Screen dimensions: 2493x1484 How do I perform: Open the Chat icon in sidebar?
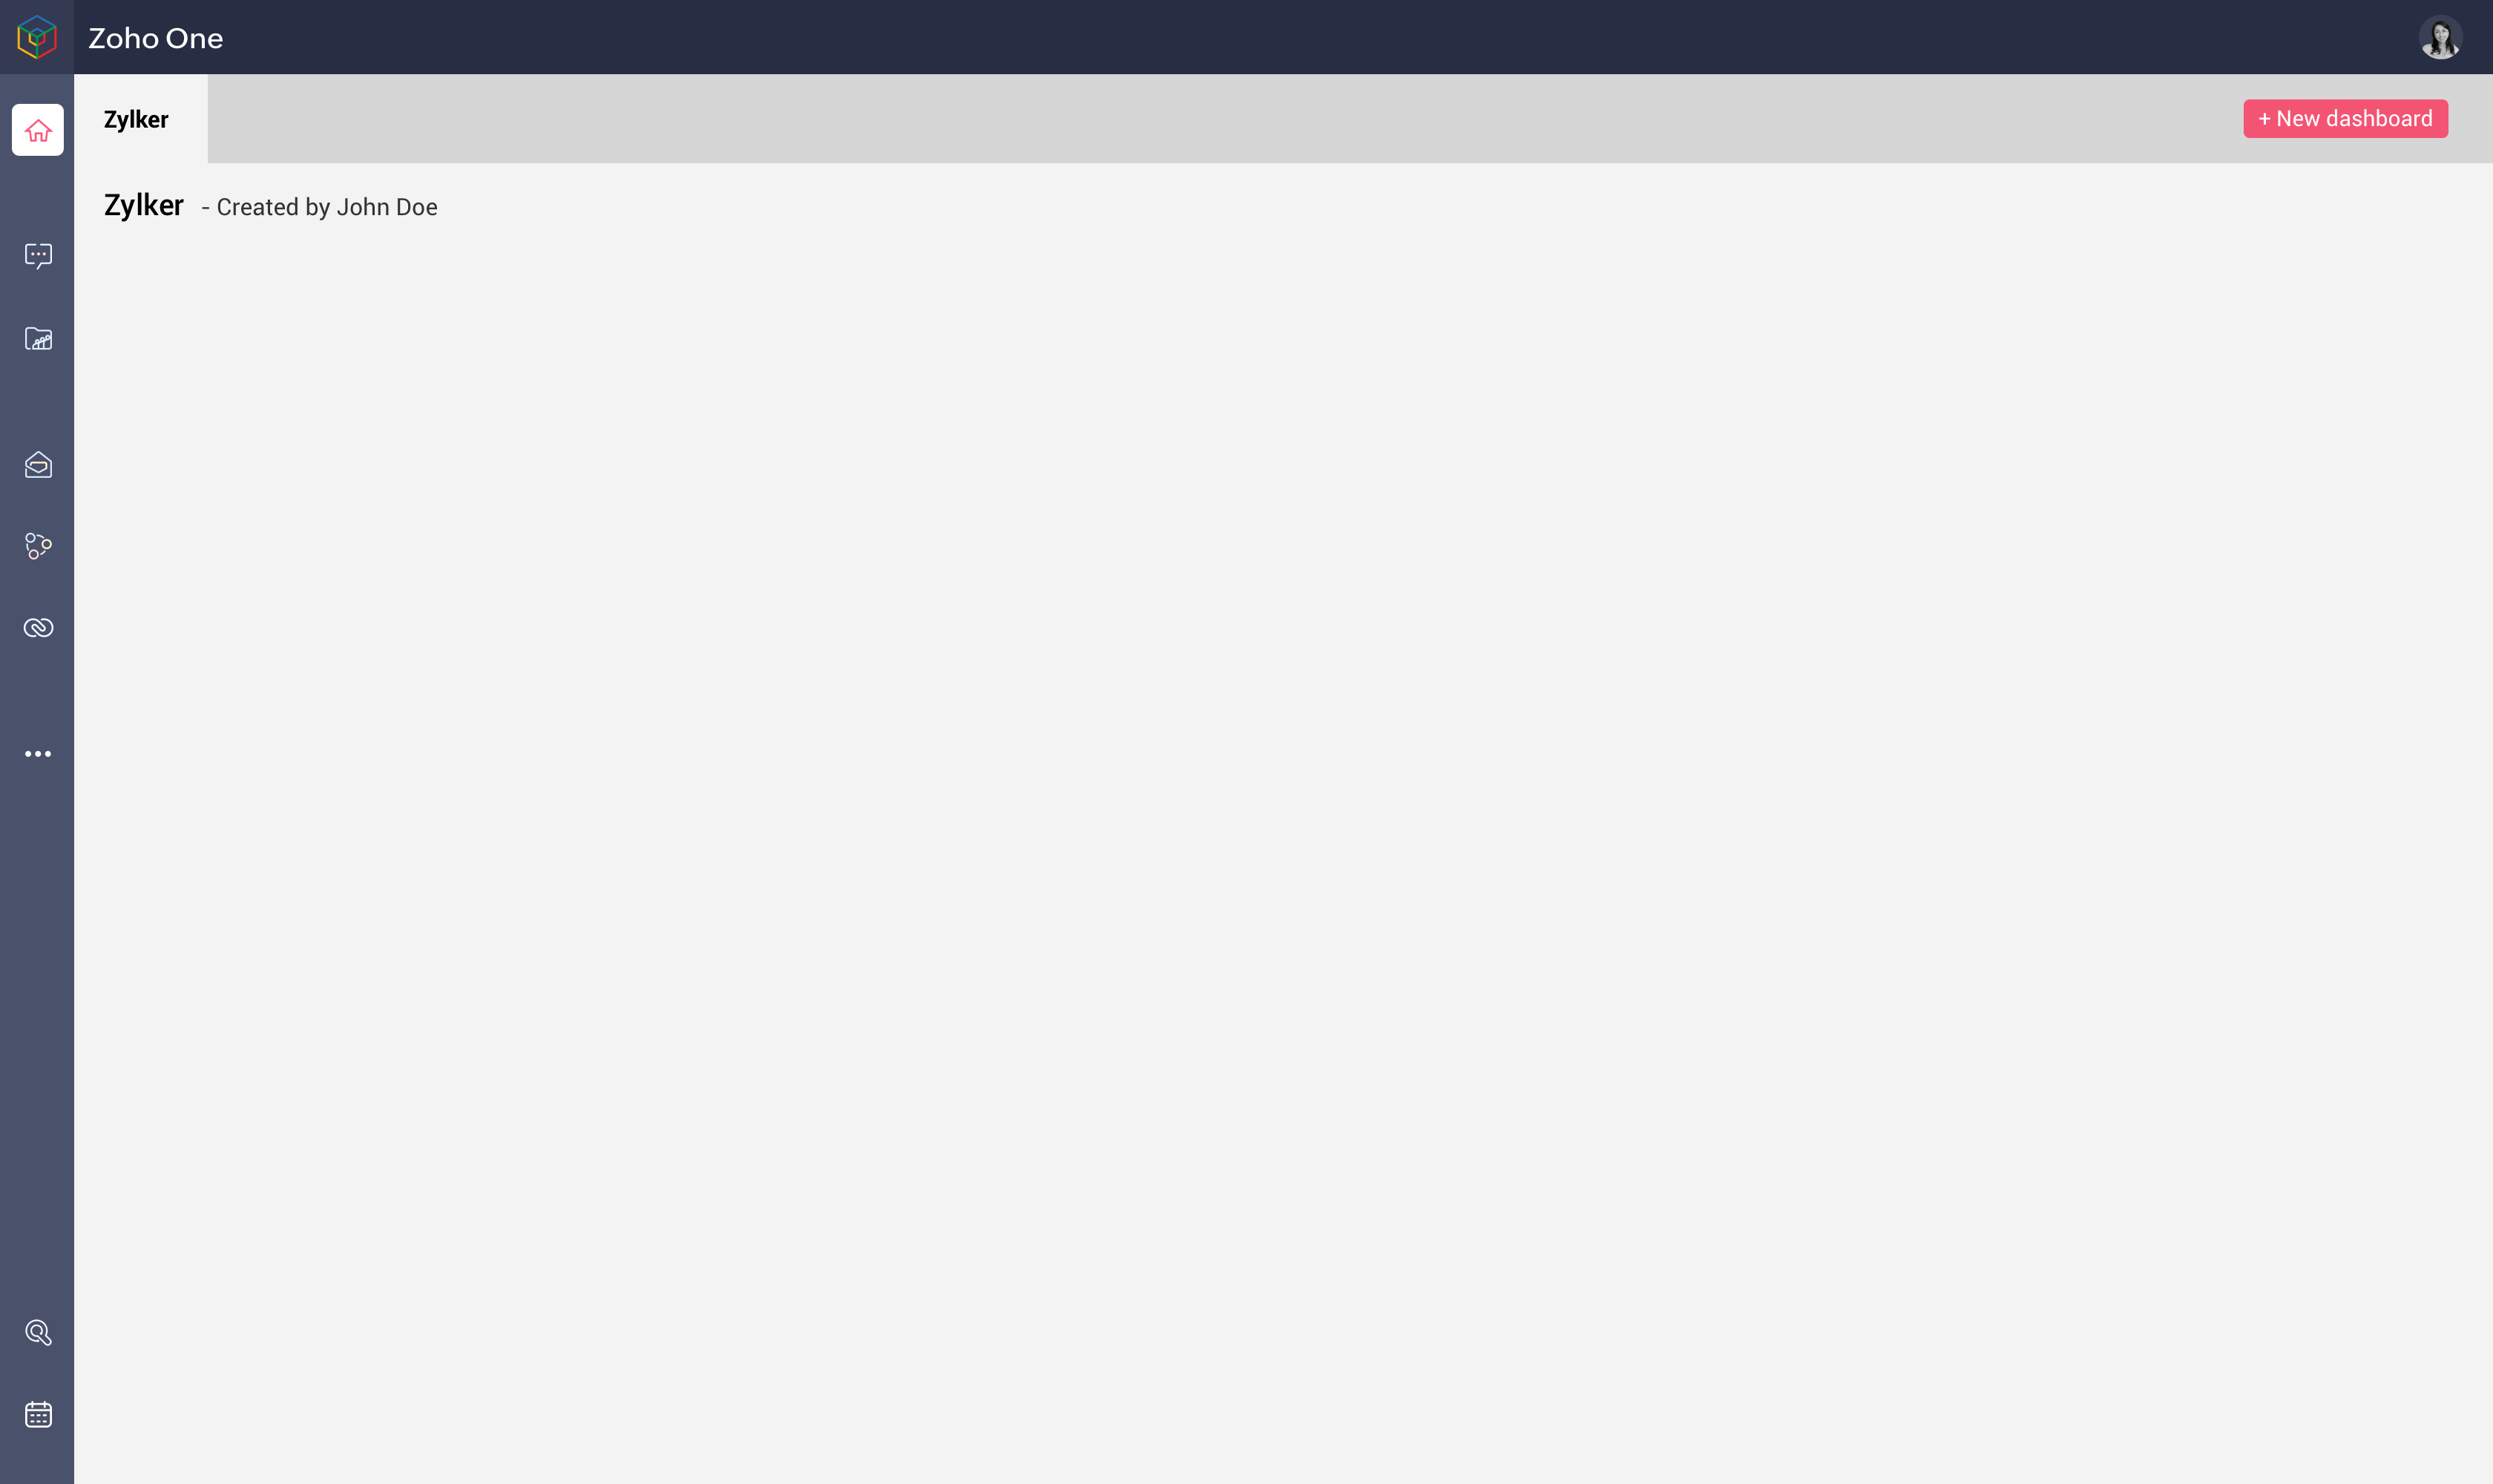37,256
